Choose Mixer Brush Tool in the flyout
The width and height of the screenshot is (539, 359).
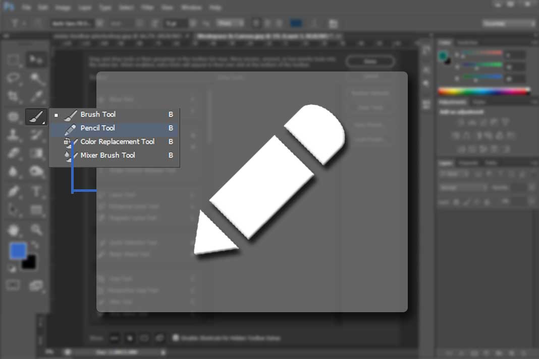point(115,155)
